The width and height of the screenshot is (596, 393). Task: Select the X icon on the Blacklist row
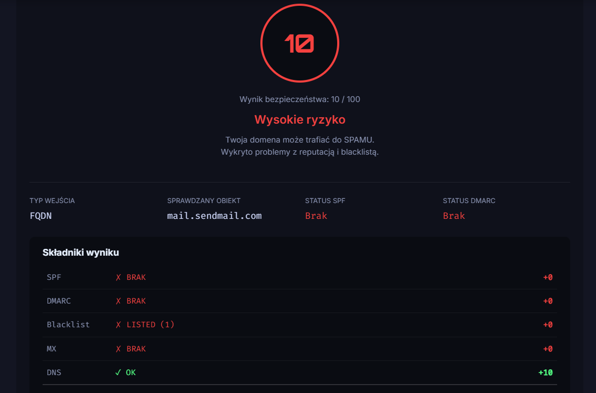tap(118, 325)
